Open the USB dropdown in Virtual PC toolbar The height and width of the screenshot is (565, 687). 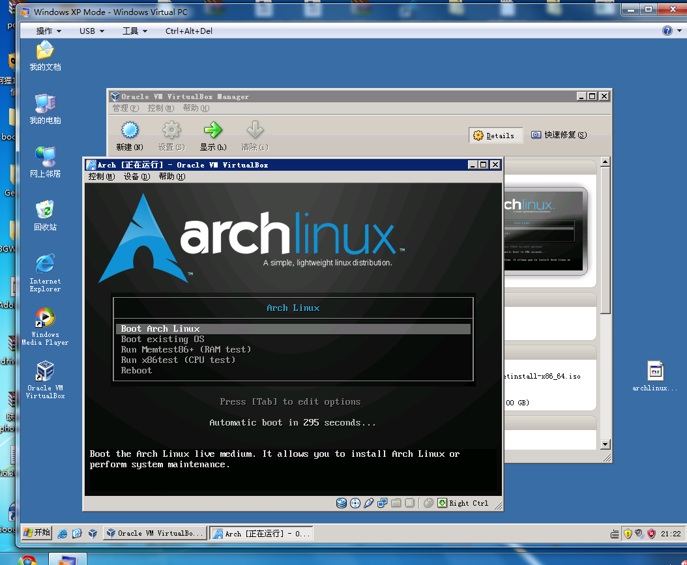91,31
